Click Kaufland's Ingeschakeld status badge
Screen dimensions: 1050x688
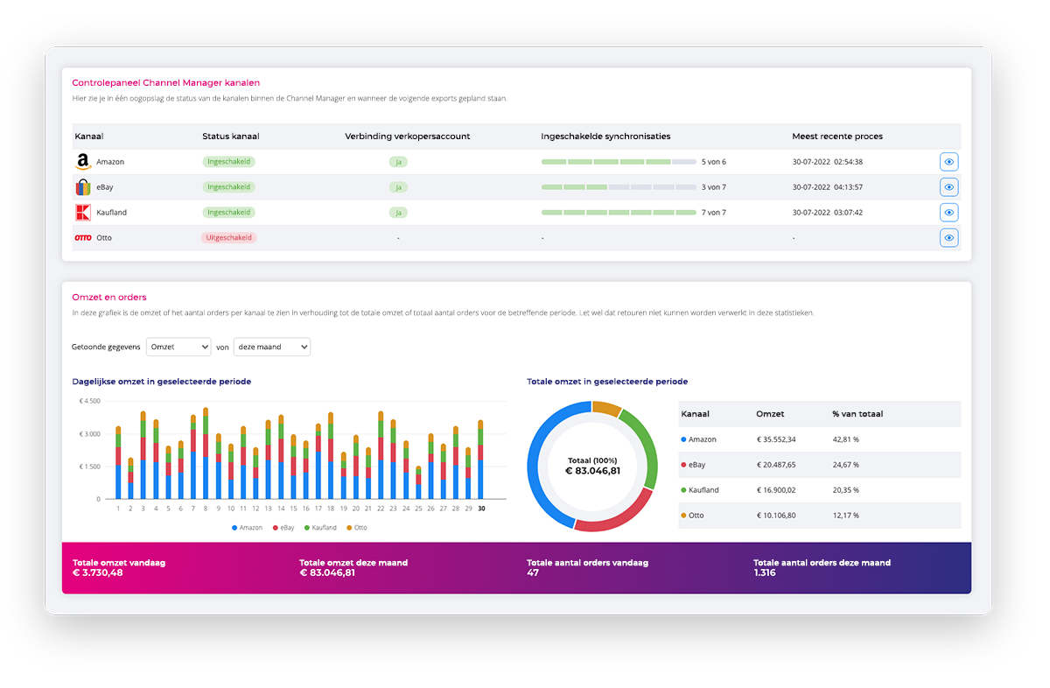(229, 212)
